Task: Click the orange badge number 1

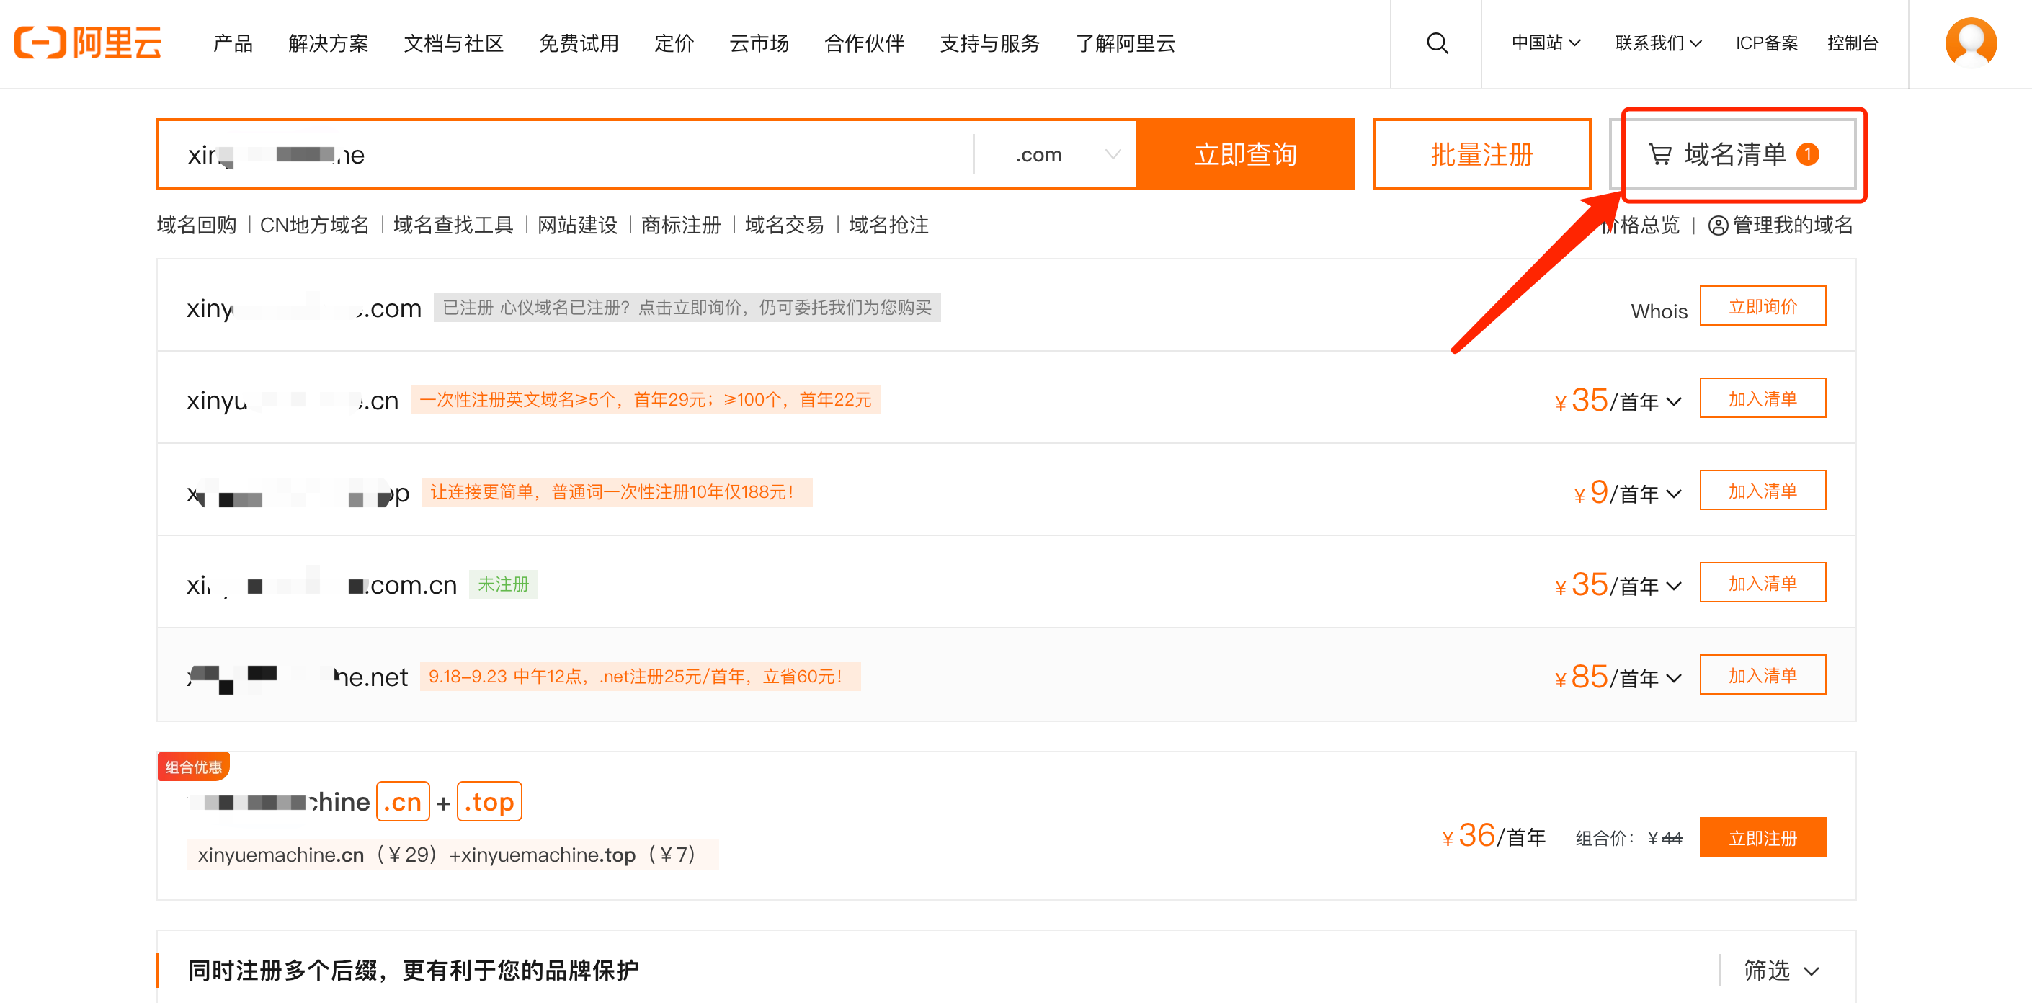Action: pos(1808,154)
